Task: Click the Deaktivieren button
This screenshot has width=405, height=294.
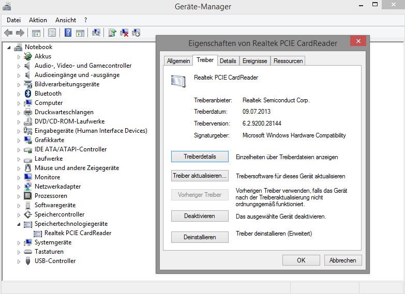Action: click(x=200, y=216)
